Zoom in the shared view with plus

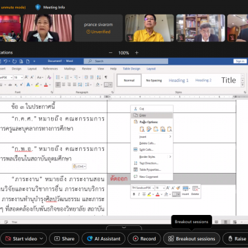(136, 53)
